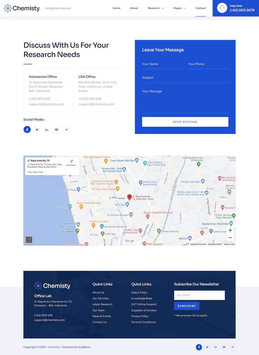Open the Privacy Policy link
The height and width of the screenshot is (355, 259).
pos(140,316)
